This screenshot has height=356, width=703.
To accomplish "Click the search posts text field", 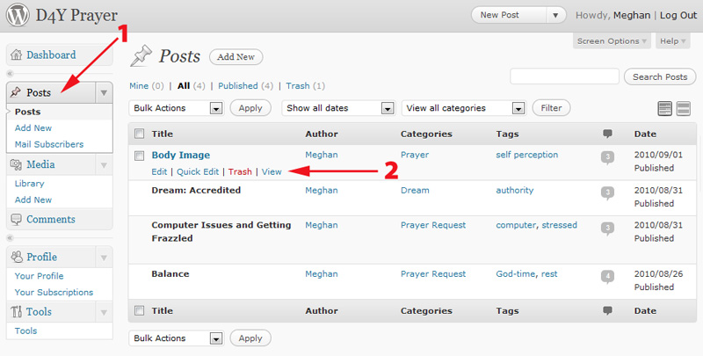I will (565, 76).
